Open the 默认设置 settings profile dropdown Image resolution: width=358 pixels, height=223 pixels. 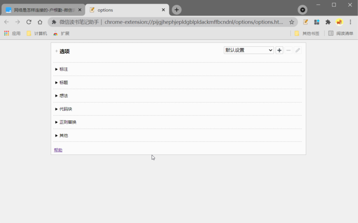click(x=249, y=50)
